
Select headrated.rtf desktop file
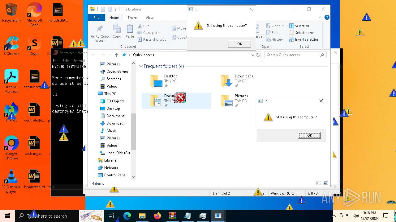click(34, 179)
